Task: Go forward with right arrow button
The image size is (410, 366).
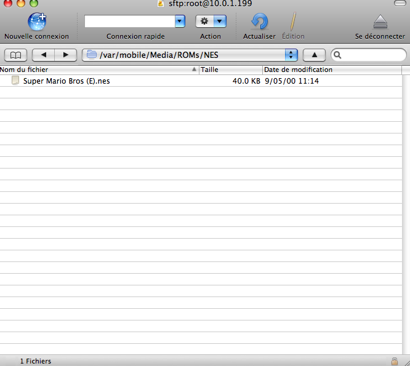Action: (66, 55)
